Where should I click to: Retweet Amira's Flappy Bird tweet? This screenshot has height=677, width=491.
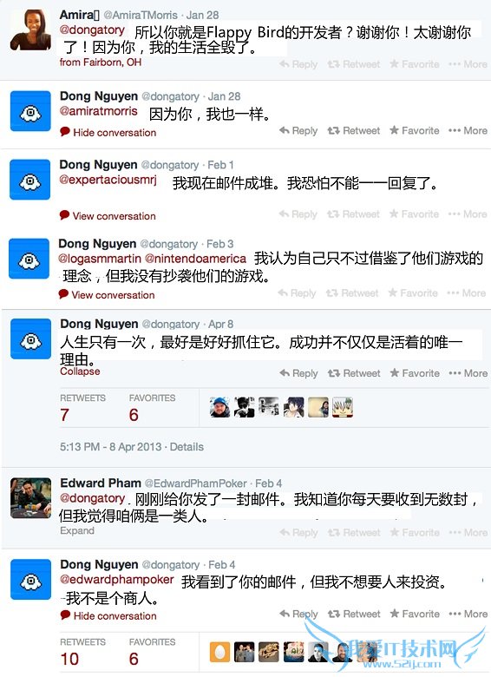(353, 64)
